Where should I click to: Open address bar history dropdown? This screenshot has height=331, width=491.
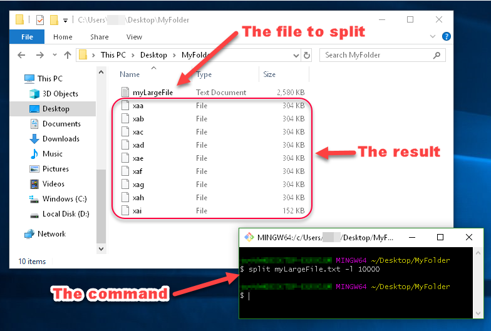(296, 56)
